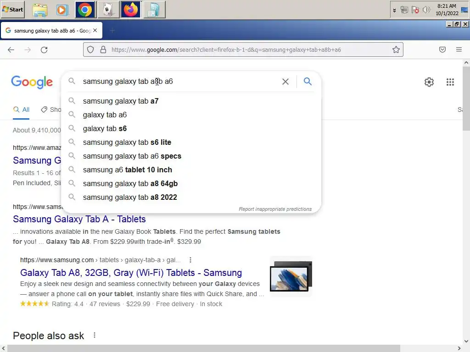Open Google apps grid launcher

click(450, 82)
